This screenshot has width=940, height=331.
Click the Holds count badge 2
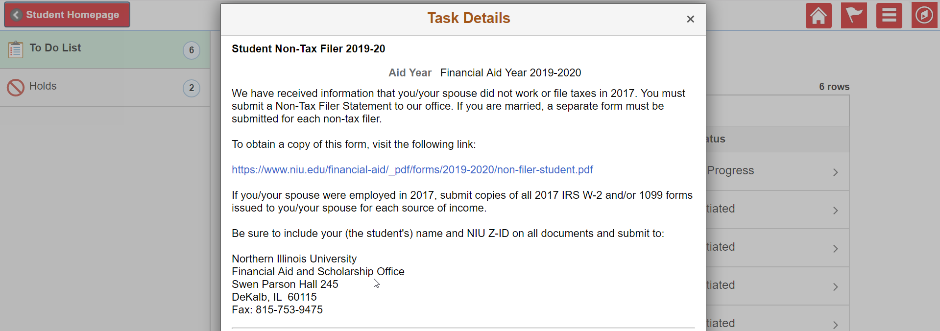point(192,88)
